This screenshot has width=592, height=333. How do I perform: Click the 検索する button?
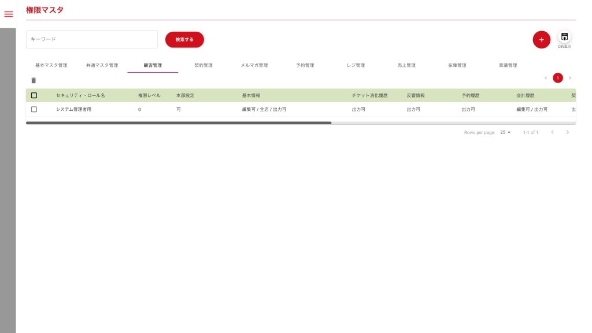click(x=184, y=39)
